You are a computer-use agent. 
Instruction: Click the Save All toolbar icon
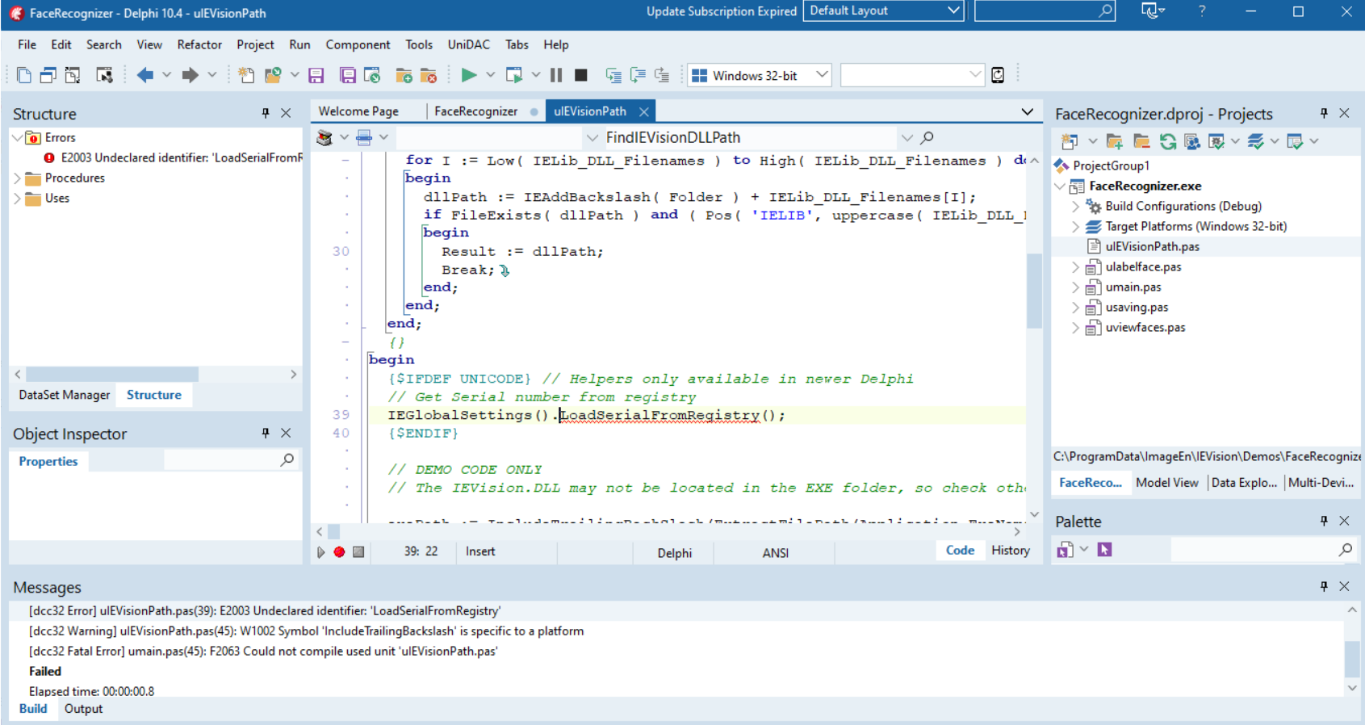point(348,75)
